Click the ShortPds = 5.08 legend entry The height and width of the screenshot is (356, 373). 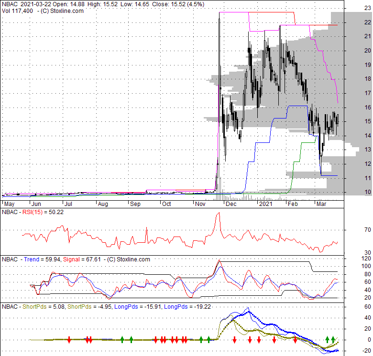[x=44, y=307]
